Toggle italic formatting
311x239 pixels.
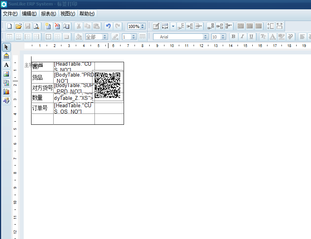tap(242, 37)
